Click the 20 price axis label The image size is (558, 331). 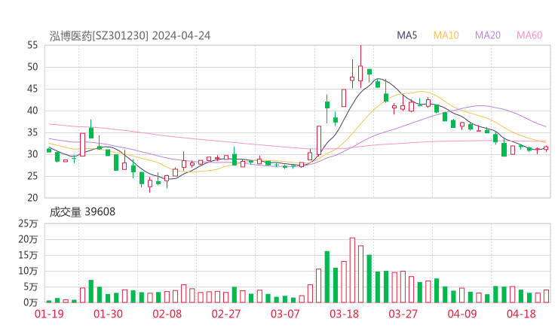[x=32, y=198]
